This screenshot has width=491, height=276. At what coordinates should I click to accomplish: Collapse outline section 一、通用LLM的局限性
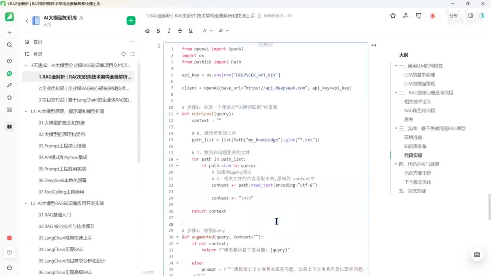coord(396,66)
